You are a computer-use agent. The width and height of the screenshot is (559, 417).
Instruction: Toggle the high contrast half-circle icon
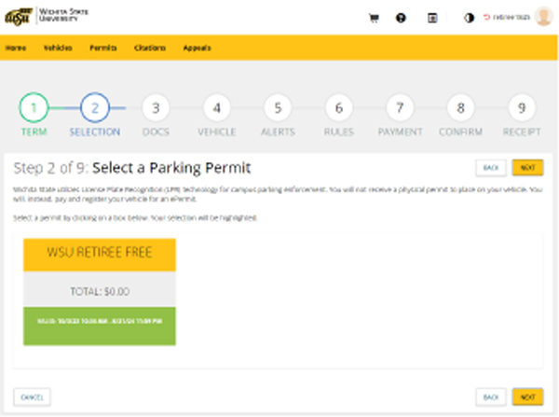pos(469,18)
